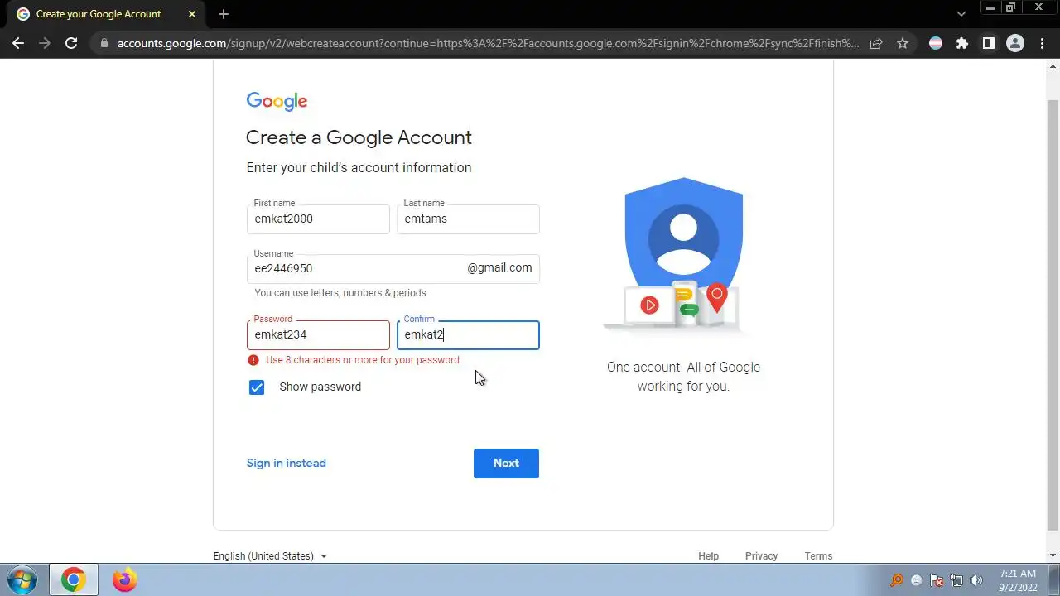Click the orange magnifier tray icon

tap(896, 580)
